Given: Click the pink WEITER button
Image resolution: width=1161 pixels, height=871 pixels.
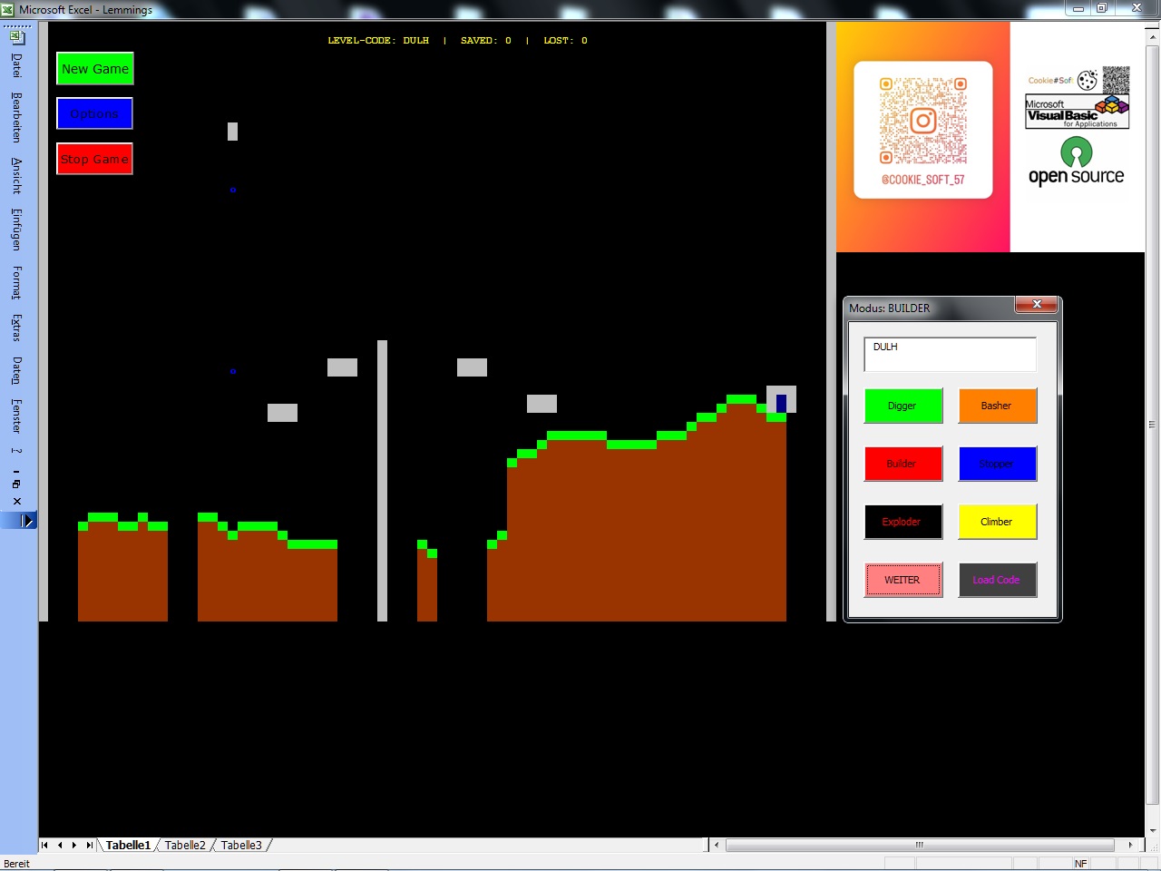Looking at the screenshot, I should [x=903, y=580].
